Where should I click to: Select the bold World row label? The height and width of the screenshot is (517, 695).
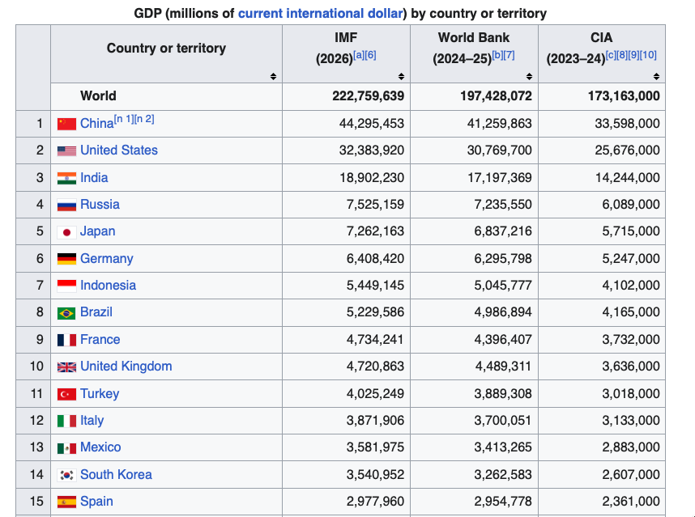click(x=98, y=96)
